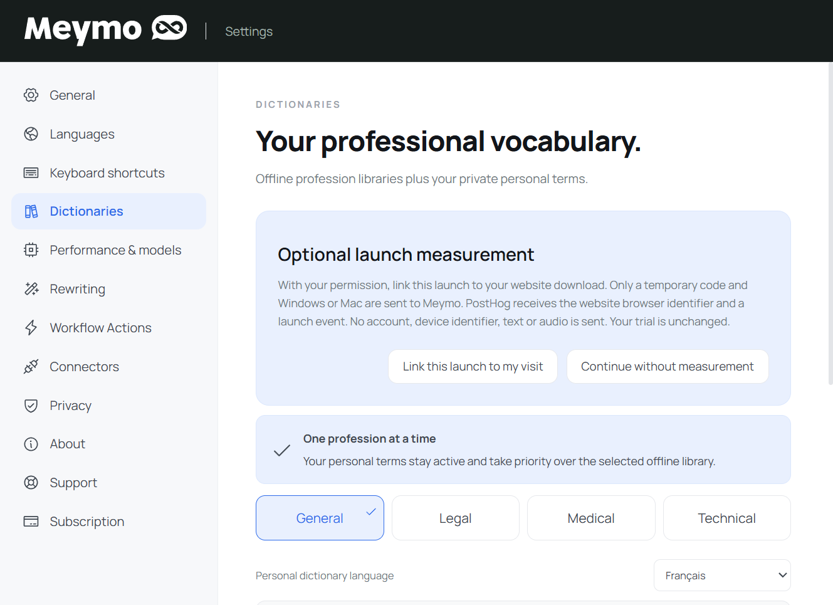Click the DICTIONARIES section label
833x605 pixels.
click(x=298, y=105)
